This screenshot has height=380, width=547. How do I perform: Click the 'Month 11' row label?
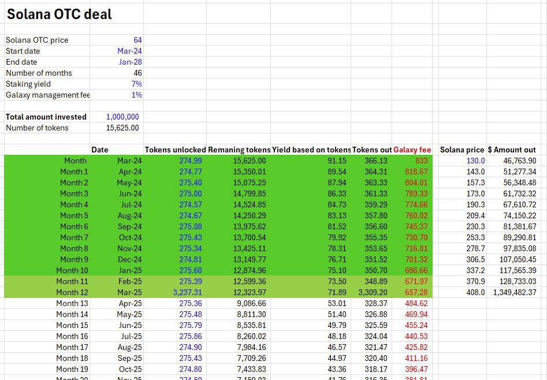(x=72, y=282)
